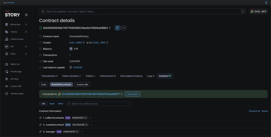271x137 pixels.
Task: Open creator address 0xf4...bB89
Action: pyautogui.click(x=76, y=42)
